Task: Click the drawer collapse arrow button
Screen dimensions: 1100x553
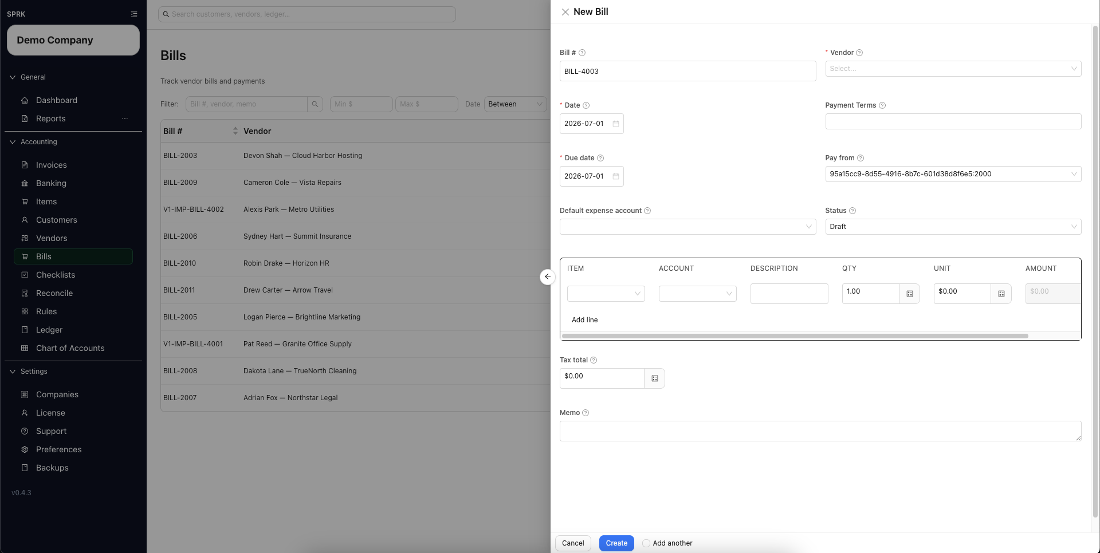Action: pyautogui.click(x=547, y=276)
